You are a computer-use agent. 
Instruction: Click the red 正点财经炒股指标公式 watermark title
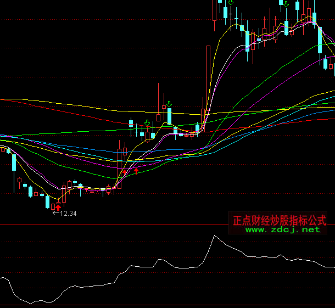coord(280,220)
